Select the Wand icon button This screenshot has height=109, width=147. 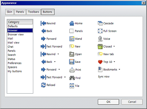coord(72,39)
